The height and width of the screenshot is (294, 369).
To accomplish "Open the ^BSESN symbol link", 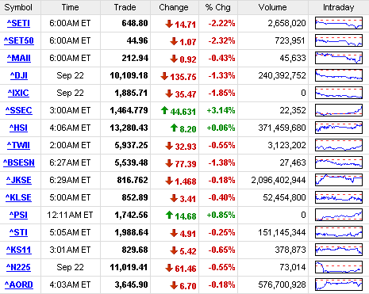I will [19, 162].
